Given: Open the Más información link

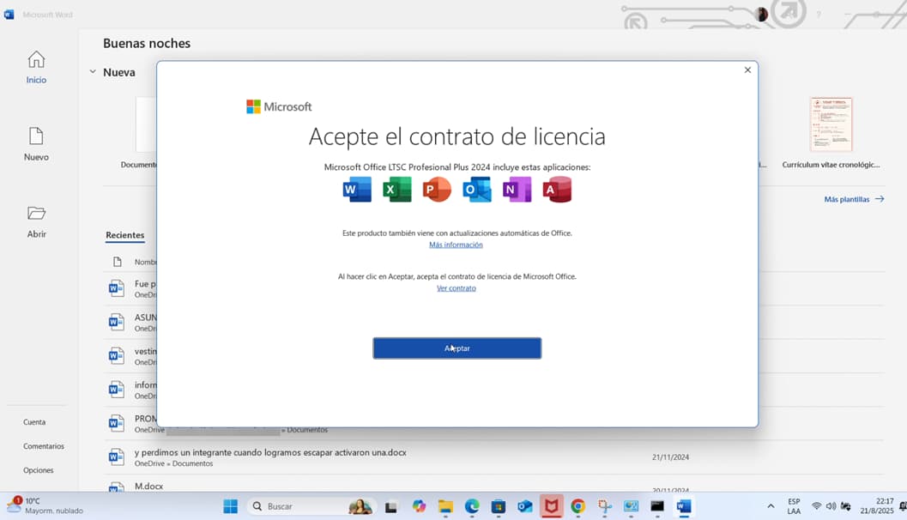Looking at the screenshot, I should (x=456, y=245).
